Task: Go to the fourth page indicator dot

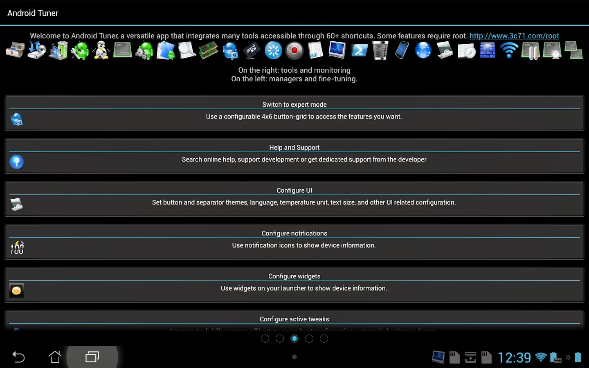Action: pos(309,339)
